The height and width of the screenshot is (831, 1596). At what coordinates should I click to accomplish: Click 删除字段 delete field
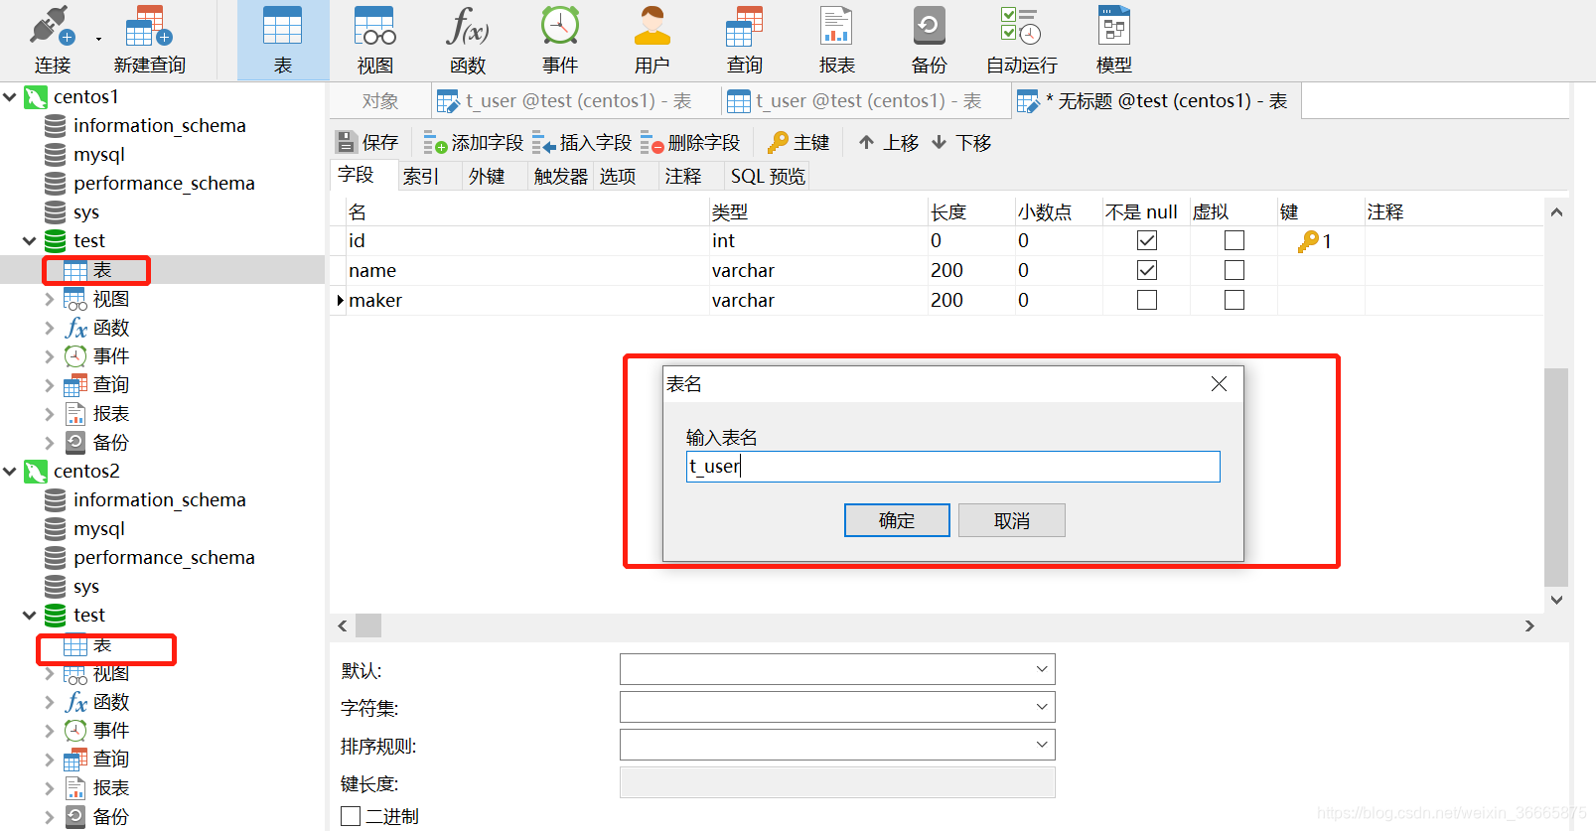690,143
